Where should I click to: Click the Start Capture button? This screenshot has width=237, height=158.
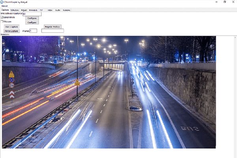(11, 27)
